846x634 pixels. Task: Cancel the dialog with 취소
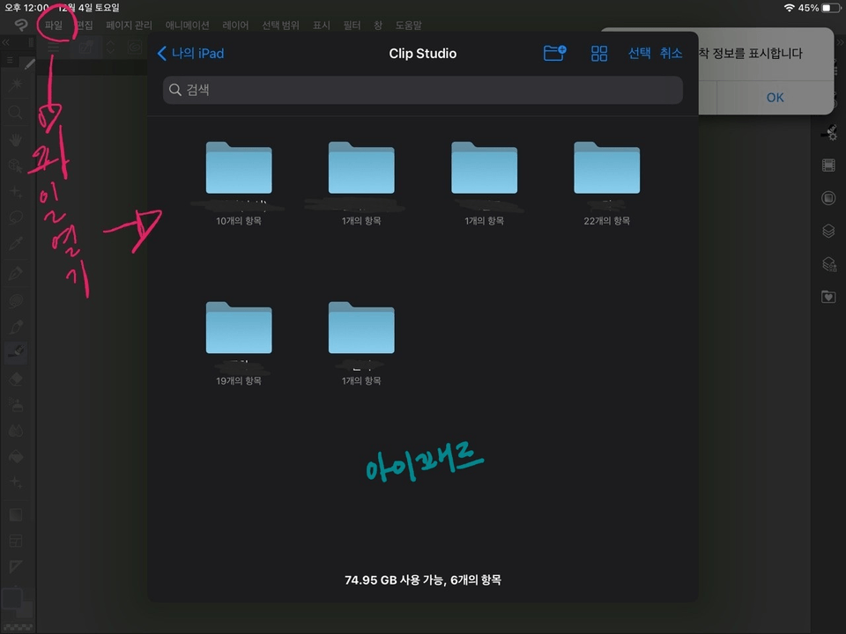[672, 53]
